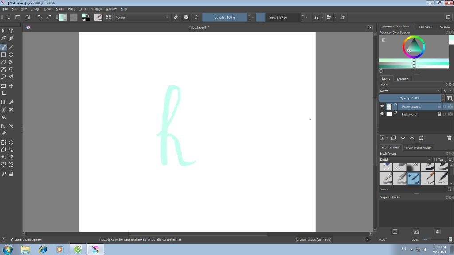454x255 pixels.
Task: Select the Polygon tool
Action: [4, 62]
